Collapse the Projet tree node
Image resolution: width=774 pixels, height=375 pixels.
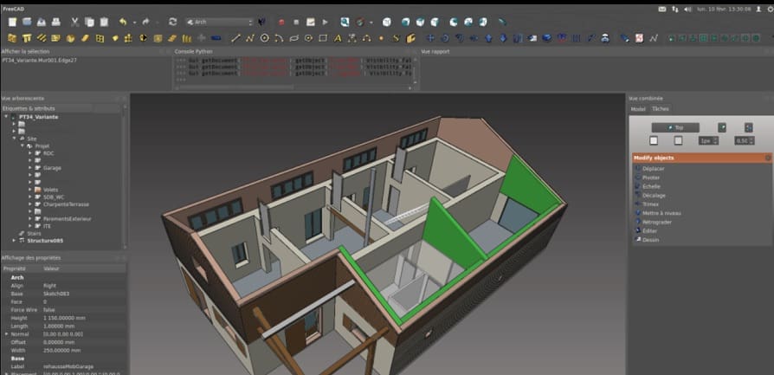22,146
